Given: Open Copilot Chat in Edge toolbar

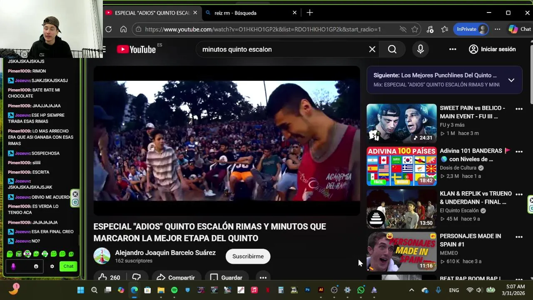Looking at the screenshot, I should [520, 29].
